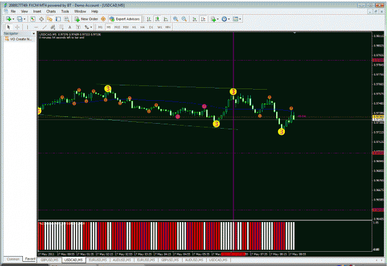Open the Templates icon
387x266 pixels.
235,19
